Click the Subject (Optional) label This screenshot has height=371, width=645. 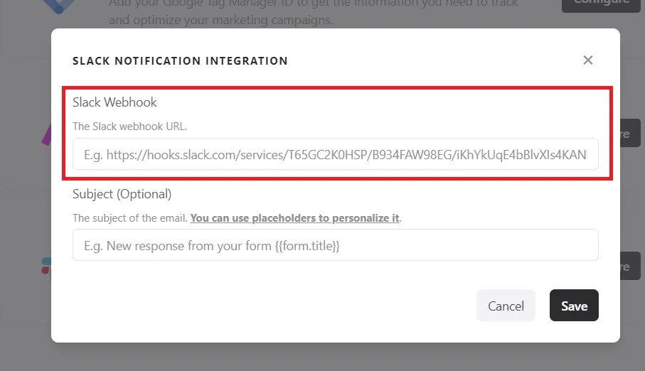click(122, 194)
